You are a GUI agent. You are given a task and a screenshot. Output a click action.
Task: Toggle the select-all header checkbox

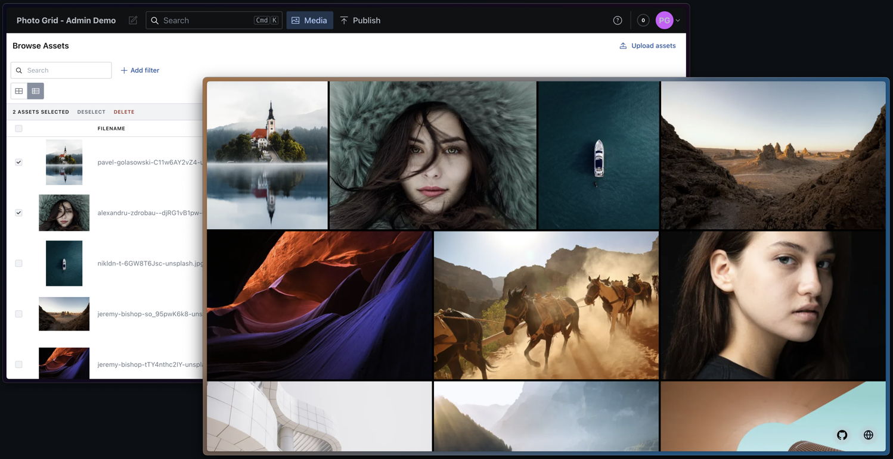point(18,129)
